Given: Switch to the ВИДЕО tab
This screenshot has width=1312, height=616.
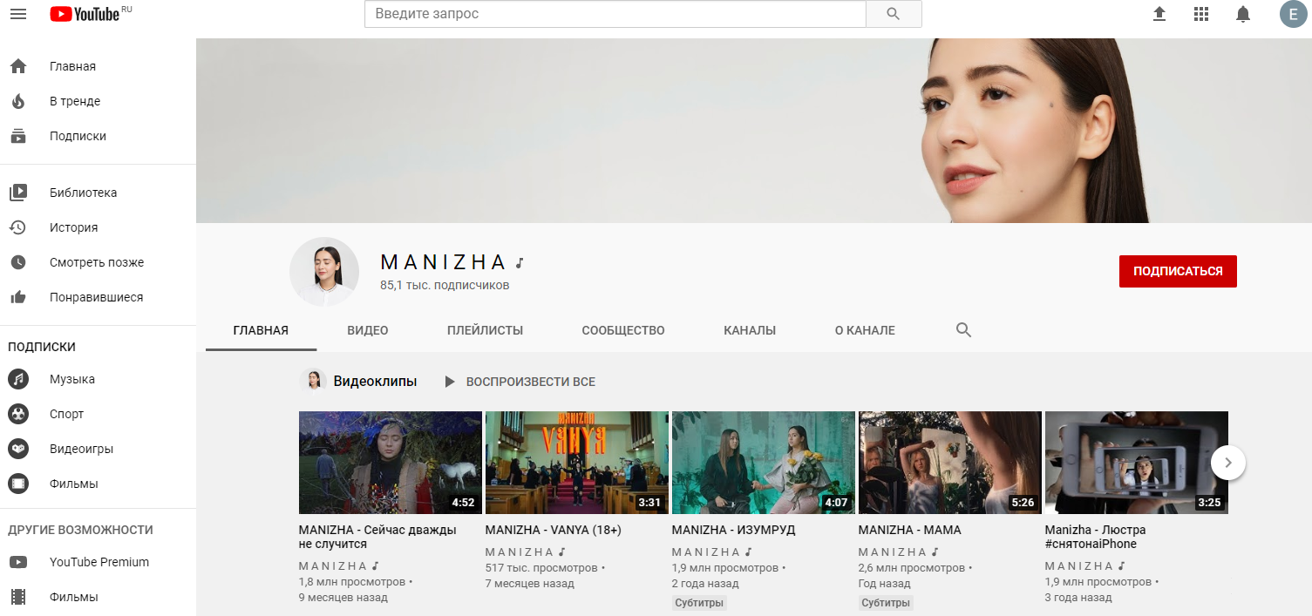Looking at the screenshot, I should [368, 330].
